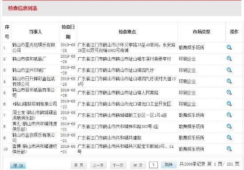Click the view icon for 鹤山市信和纸品厂
Screen dimensions: 244x170
pos(229,59)
